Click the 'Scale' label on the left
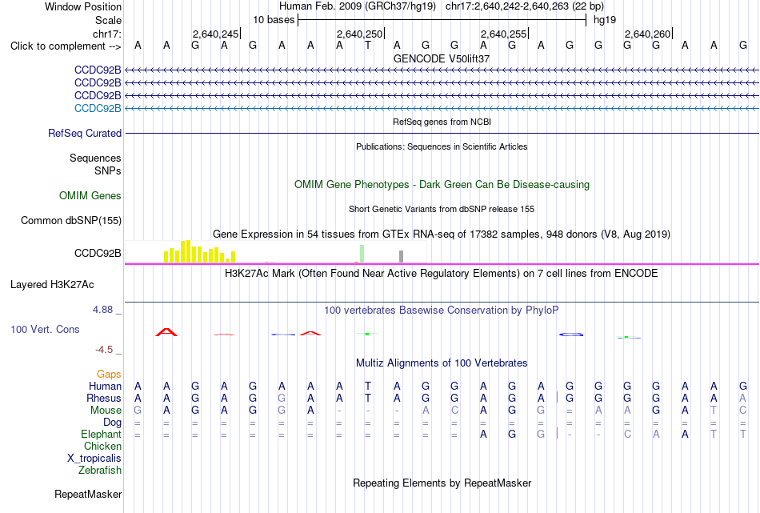 (108, 20)
